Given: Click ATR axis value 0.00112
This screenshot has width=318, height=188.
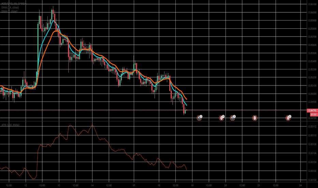Looking at the screenshot, I should (312, 126).
